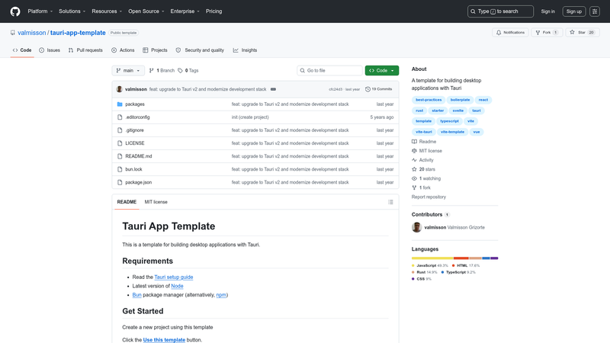
Task: Open valmisson contributor avatar
Action: tap(416, 227)
